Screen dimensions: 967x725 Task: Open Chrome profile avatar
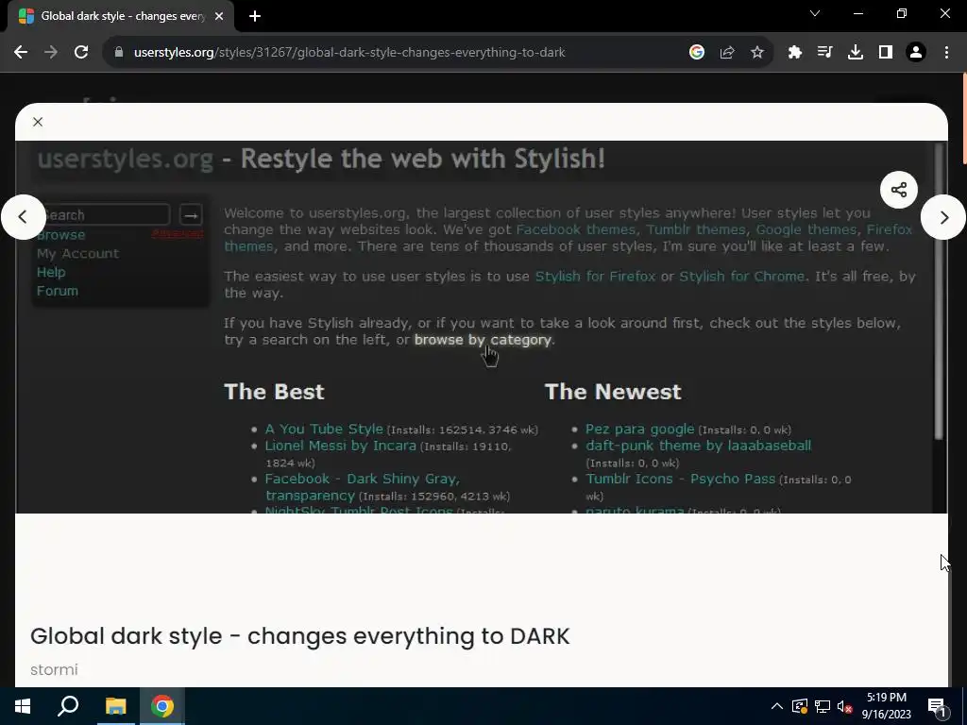(916, 53)
